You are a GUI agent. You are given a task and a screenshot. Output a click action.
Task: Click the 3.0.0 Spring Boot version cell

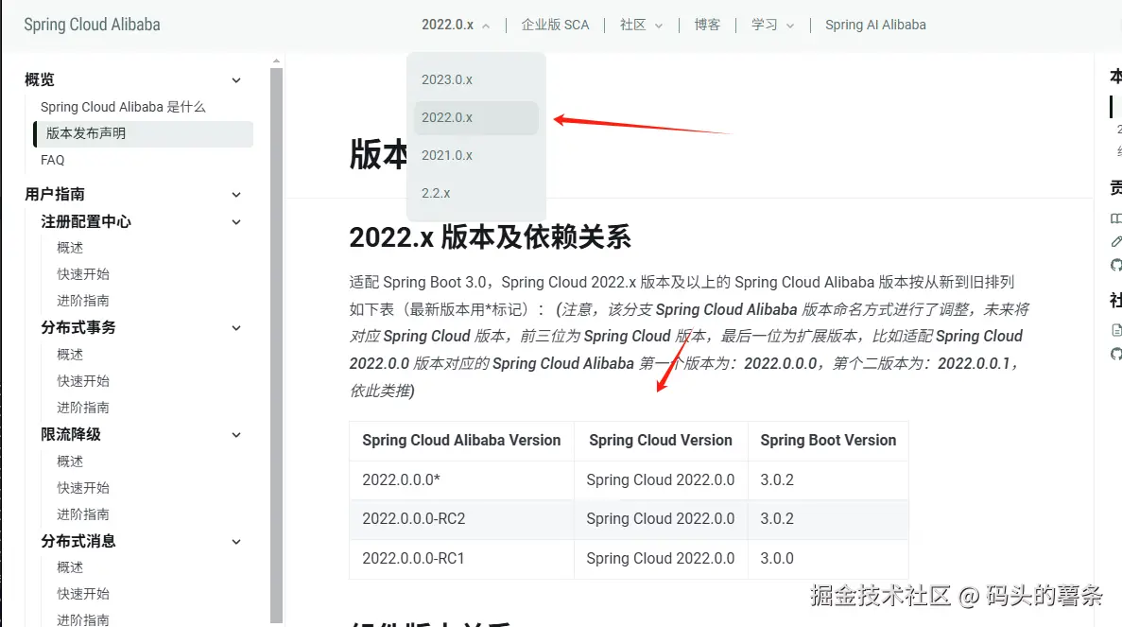click(x=828, y=558)
